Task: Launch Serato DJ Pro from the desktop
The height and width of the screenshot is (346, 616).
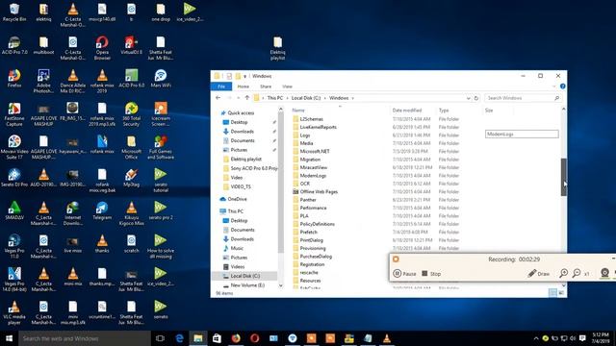Action: pyautogui.click(x=14, y=177)
